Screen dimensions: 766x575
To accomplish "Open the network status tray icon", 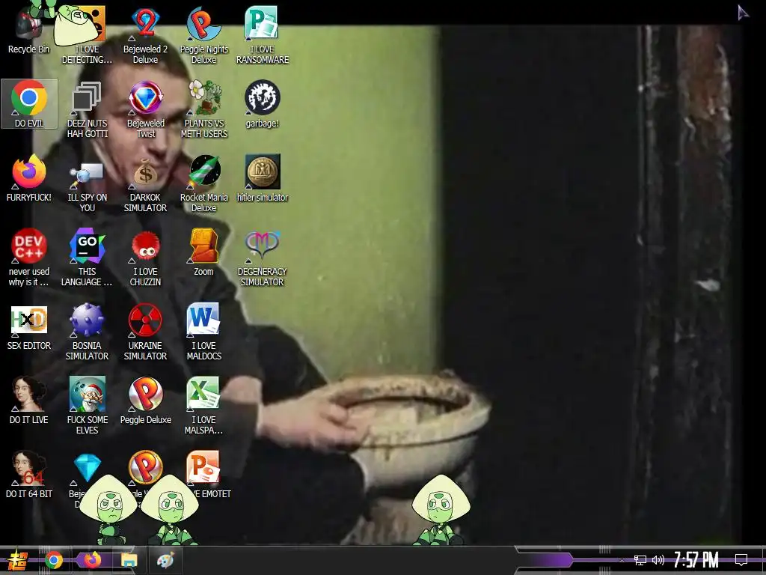I will [x=640, y=560].
